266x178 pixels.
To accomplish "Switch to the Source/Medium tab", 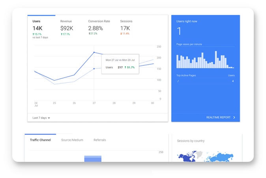I will (x=72, y=140).
